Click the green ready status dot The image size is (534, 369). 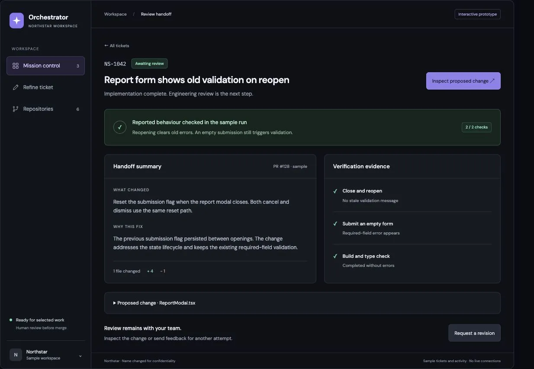(11, 320)
